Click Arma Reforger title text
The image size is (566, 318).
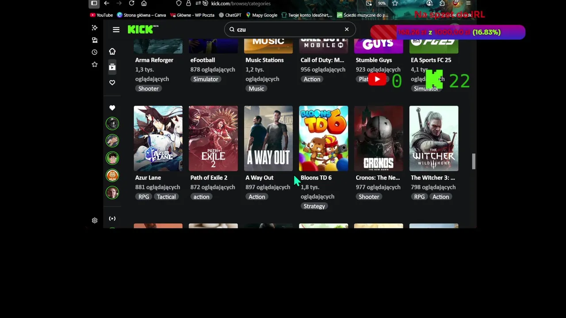154,60
